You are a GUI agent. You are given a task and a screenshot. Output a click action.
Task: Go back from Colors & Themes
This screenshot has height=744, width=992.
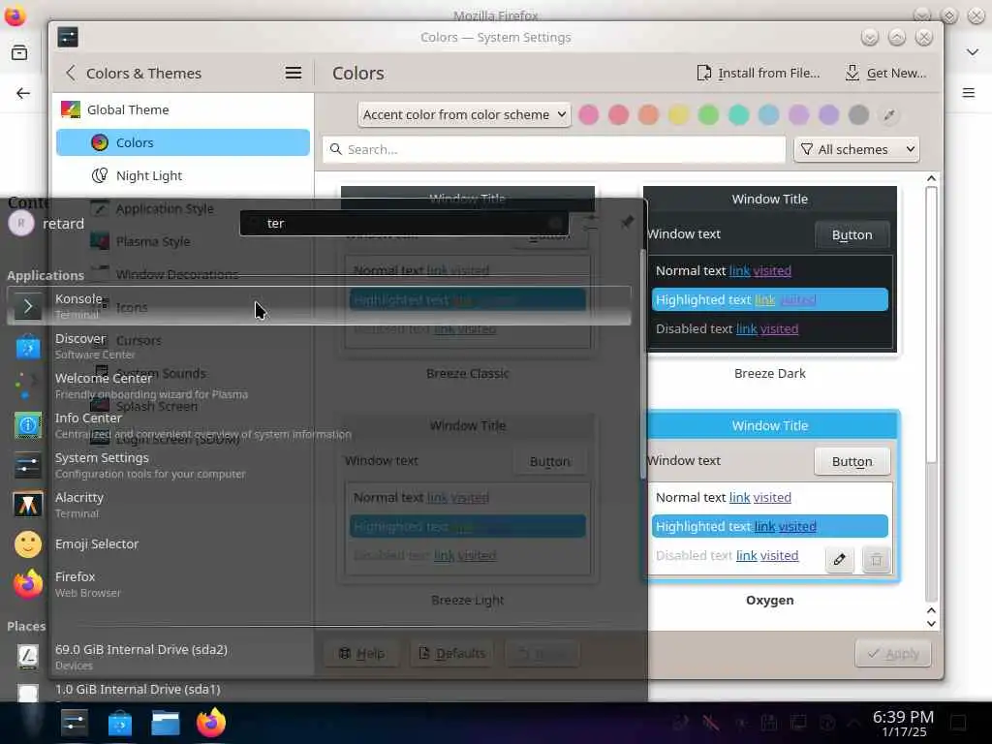71,73
